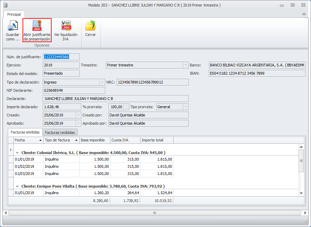Click the app icon in title bar
311x227 pixels.
coord(5,5)
